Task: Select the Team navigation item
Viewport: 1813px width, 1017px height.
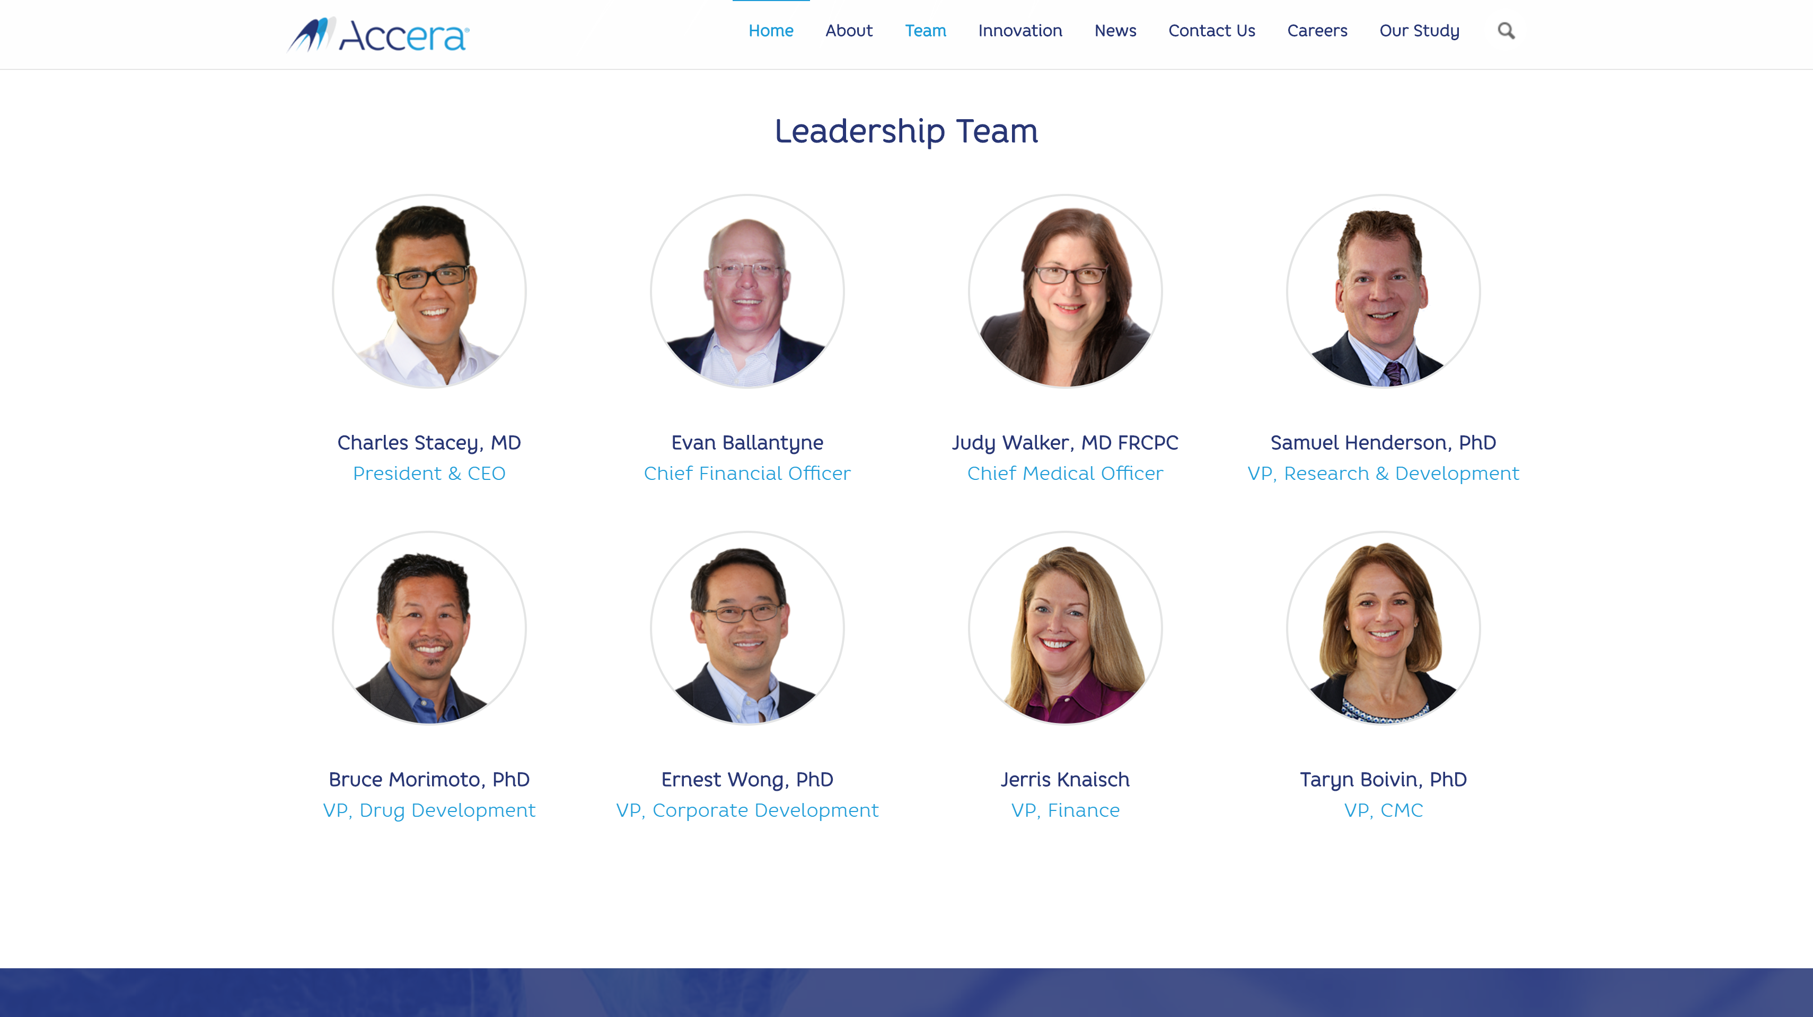Action: (926, 31)
